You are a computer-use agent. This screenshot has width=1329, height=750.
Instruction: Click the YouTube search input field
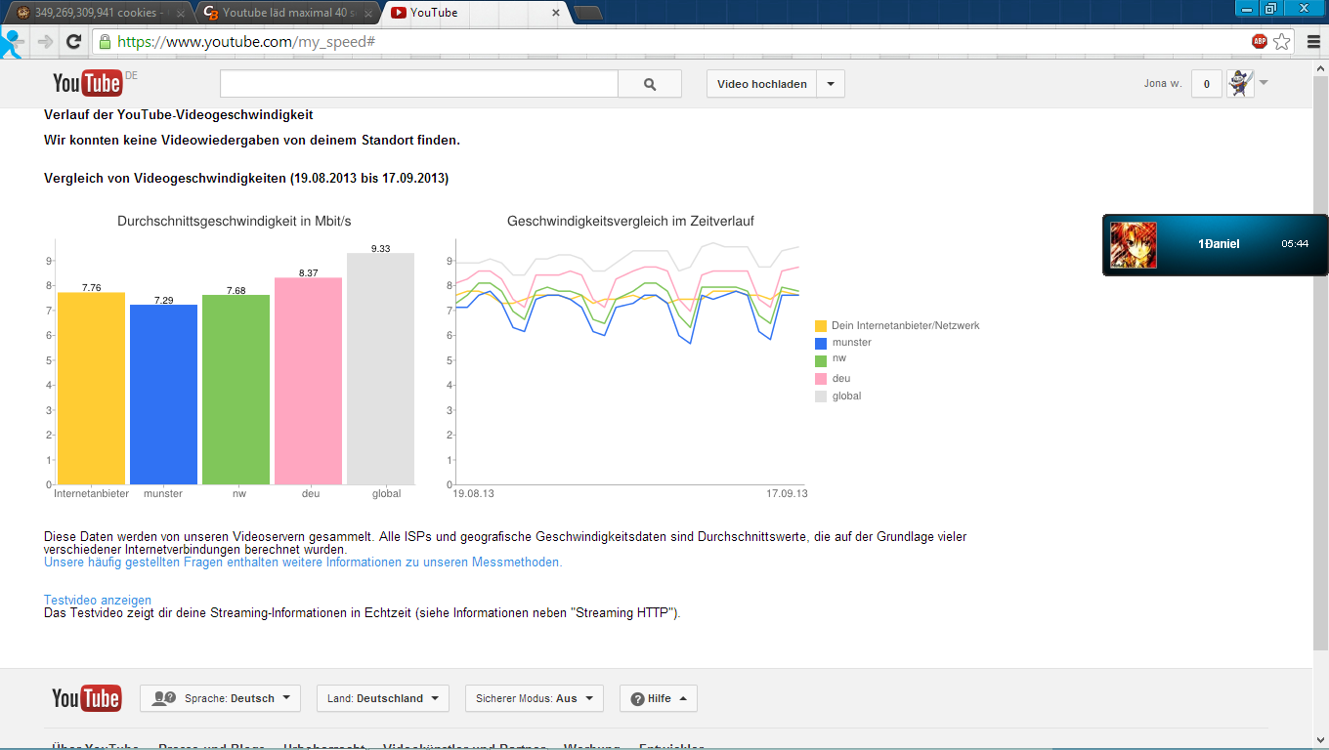419,84
